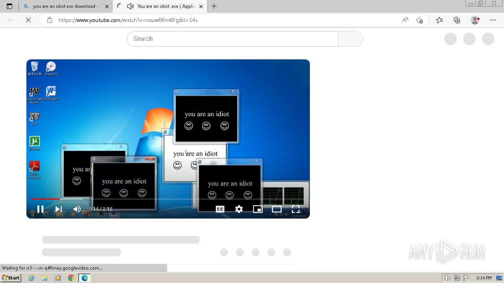Launch Google Chrome from taskbar
The width and height of the screenshot is (504, 283).
click(71, 278)
